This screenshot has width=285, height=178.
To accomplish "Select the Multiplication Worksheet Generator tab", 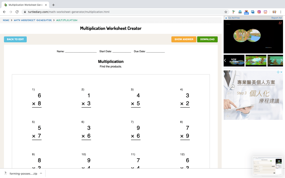I will (24, 5).
